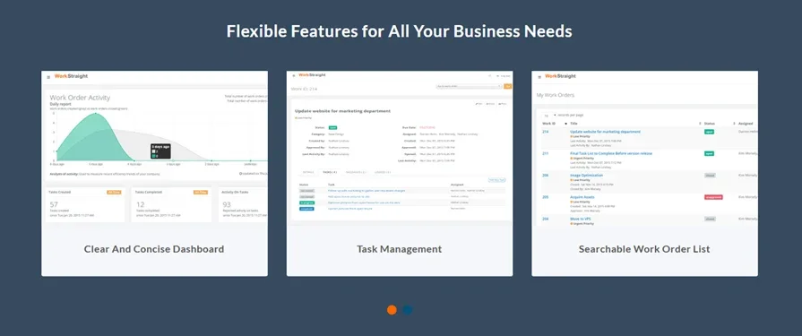Open work order 214 ID link
Image resolution: width=802 pixels, height=336 pixels.
click(x=545, y=132)
